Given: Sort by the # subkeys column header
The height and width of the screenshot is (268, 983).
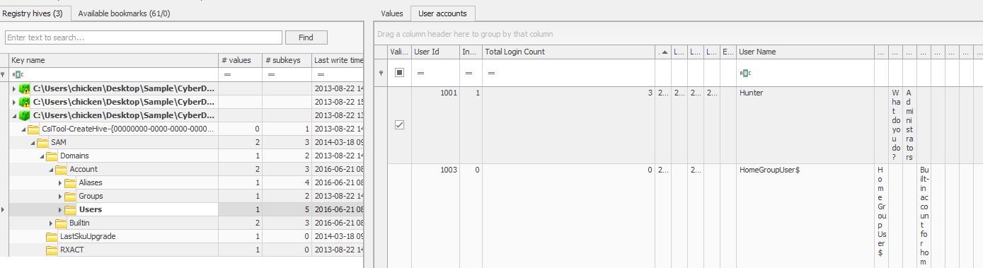Looking at the screenshot, I should [x=286, y=61].
